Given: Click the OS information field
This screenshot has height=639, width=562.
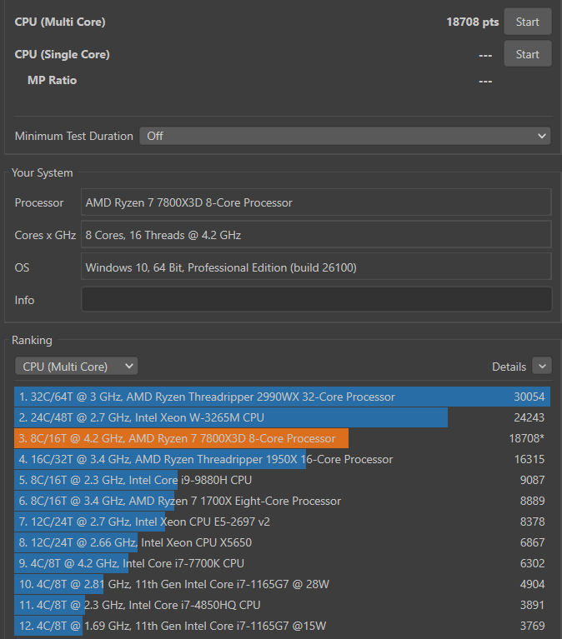Looking at the screenshot, I should (x=316, y=267).
